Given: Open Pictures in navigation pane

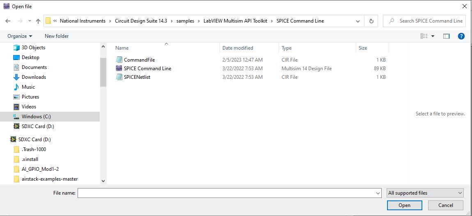Looking at the screenshot, I should tap(30, 97).
